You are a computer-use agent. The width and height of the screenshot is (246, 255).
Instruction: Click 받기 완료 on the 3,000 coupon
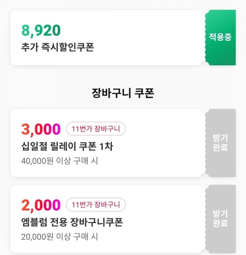coord(220,143)
